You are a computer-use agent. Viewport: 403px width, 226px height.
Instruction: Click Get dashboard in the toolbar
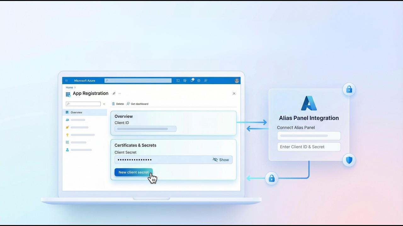click(x=137, y=104)
